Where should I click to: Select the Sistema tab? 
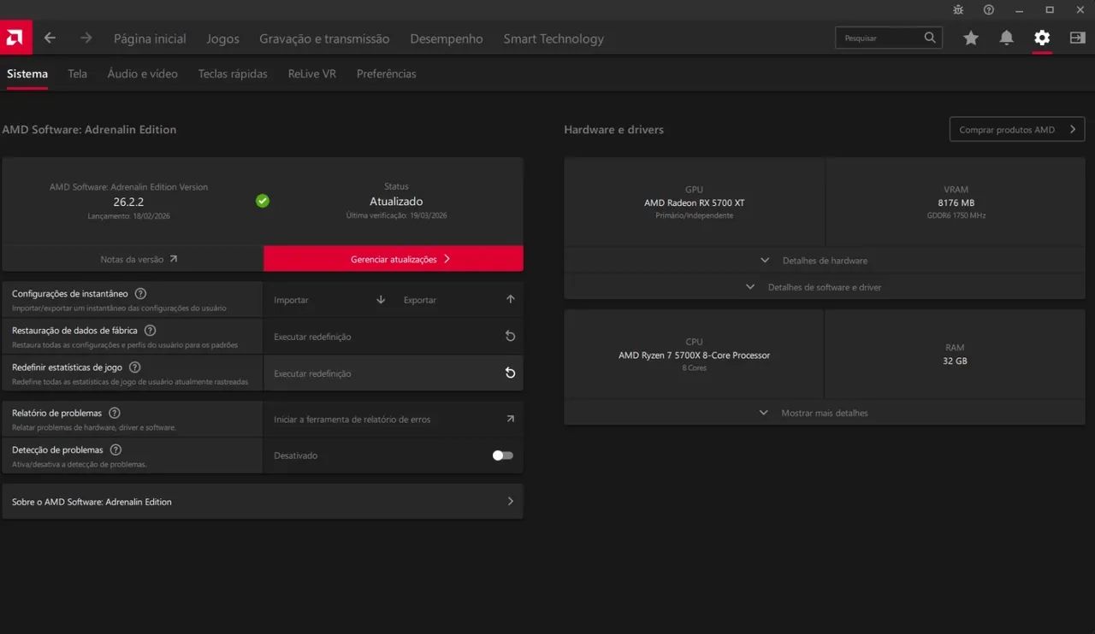(27, 74)
